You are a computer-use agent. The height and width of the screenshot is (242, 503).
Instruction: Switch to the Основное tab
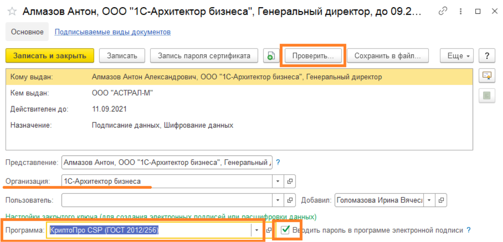(27, 32)
